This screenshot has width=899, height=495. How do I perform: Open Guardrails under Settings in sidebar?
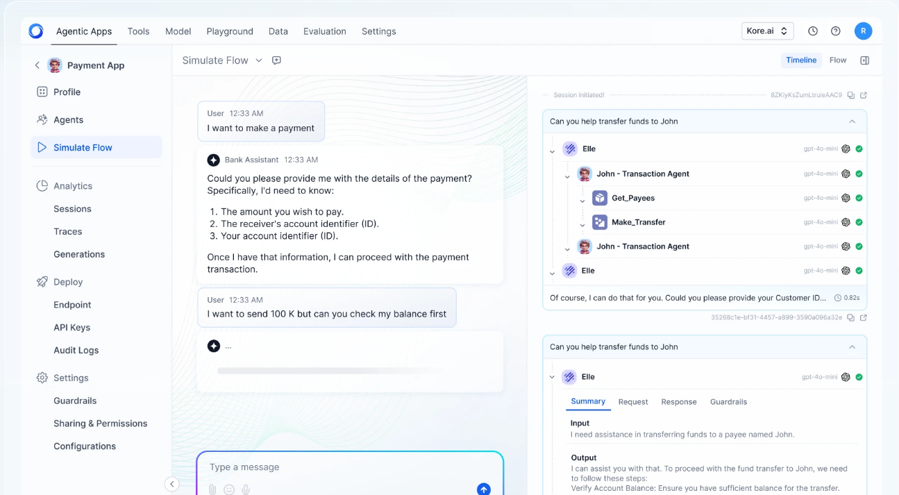pos(74,401)
